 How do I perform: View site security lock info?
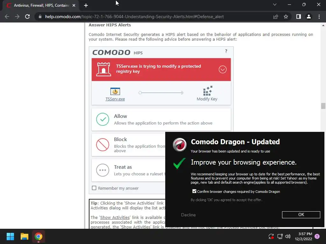[x=40, y=17]
